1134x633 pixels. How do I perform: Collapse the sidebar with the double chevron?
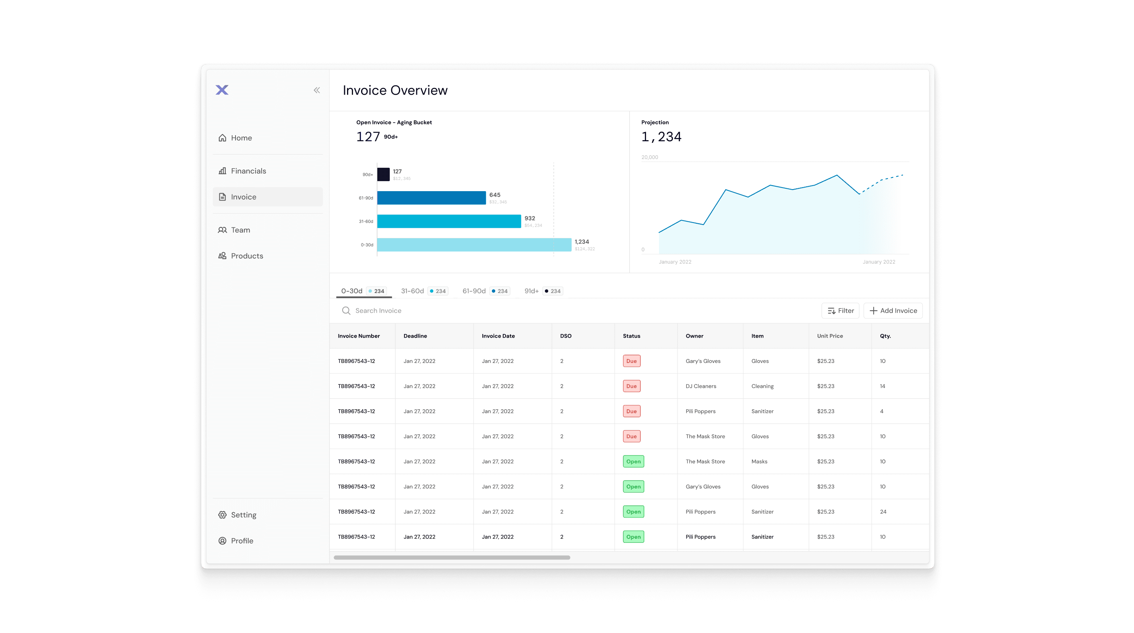click(316, 90)
